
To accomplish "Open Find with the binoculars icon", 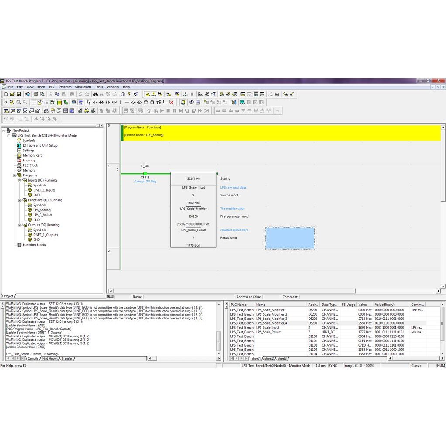I will pos(95,94).
